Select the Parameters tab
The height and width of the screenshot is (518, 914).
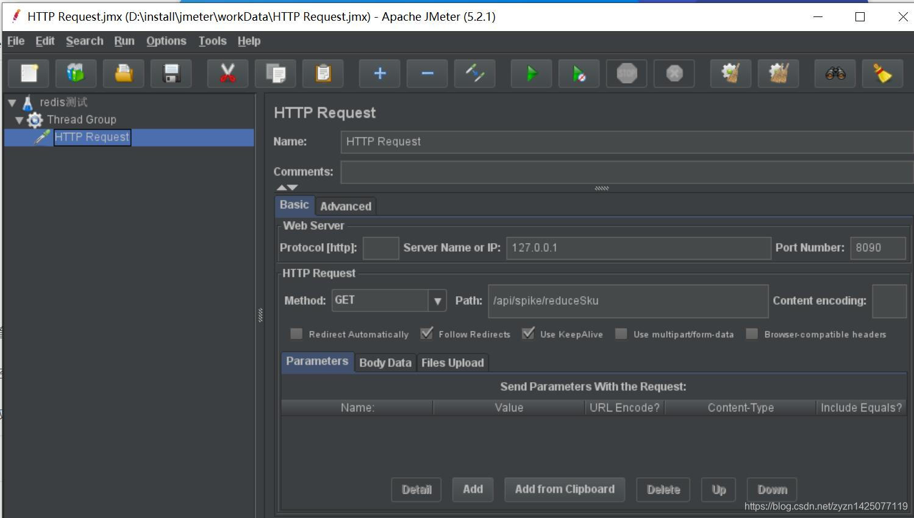point(317,361)
